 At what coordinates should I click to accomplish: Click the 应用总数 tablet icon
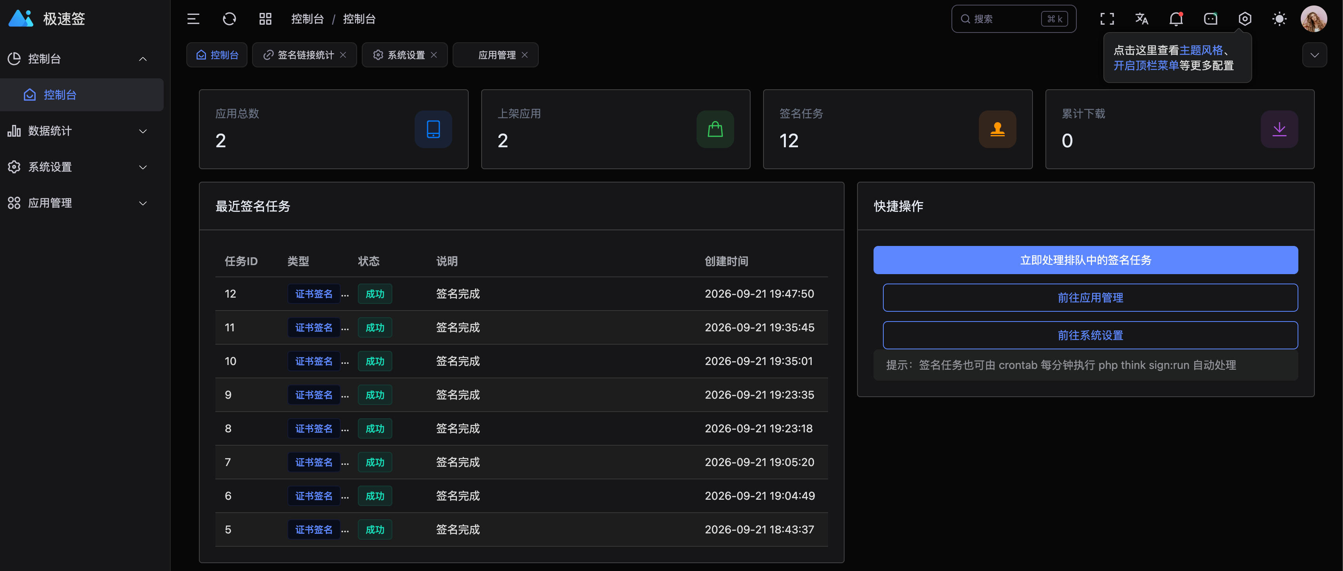[x=433, y=129]
